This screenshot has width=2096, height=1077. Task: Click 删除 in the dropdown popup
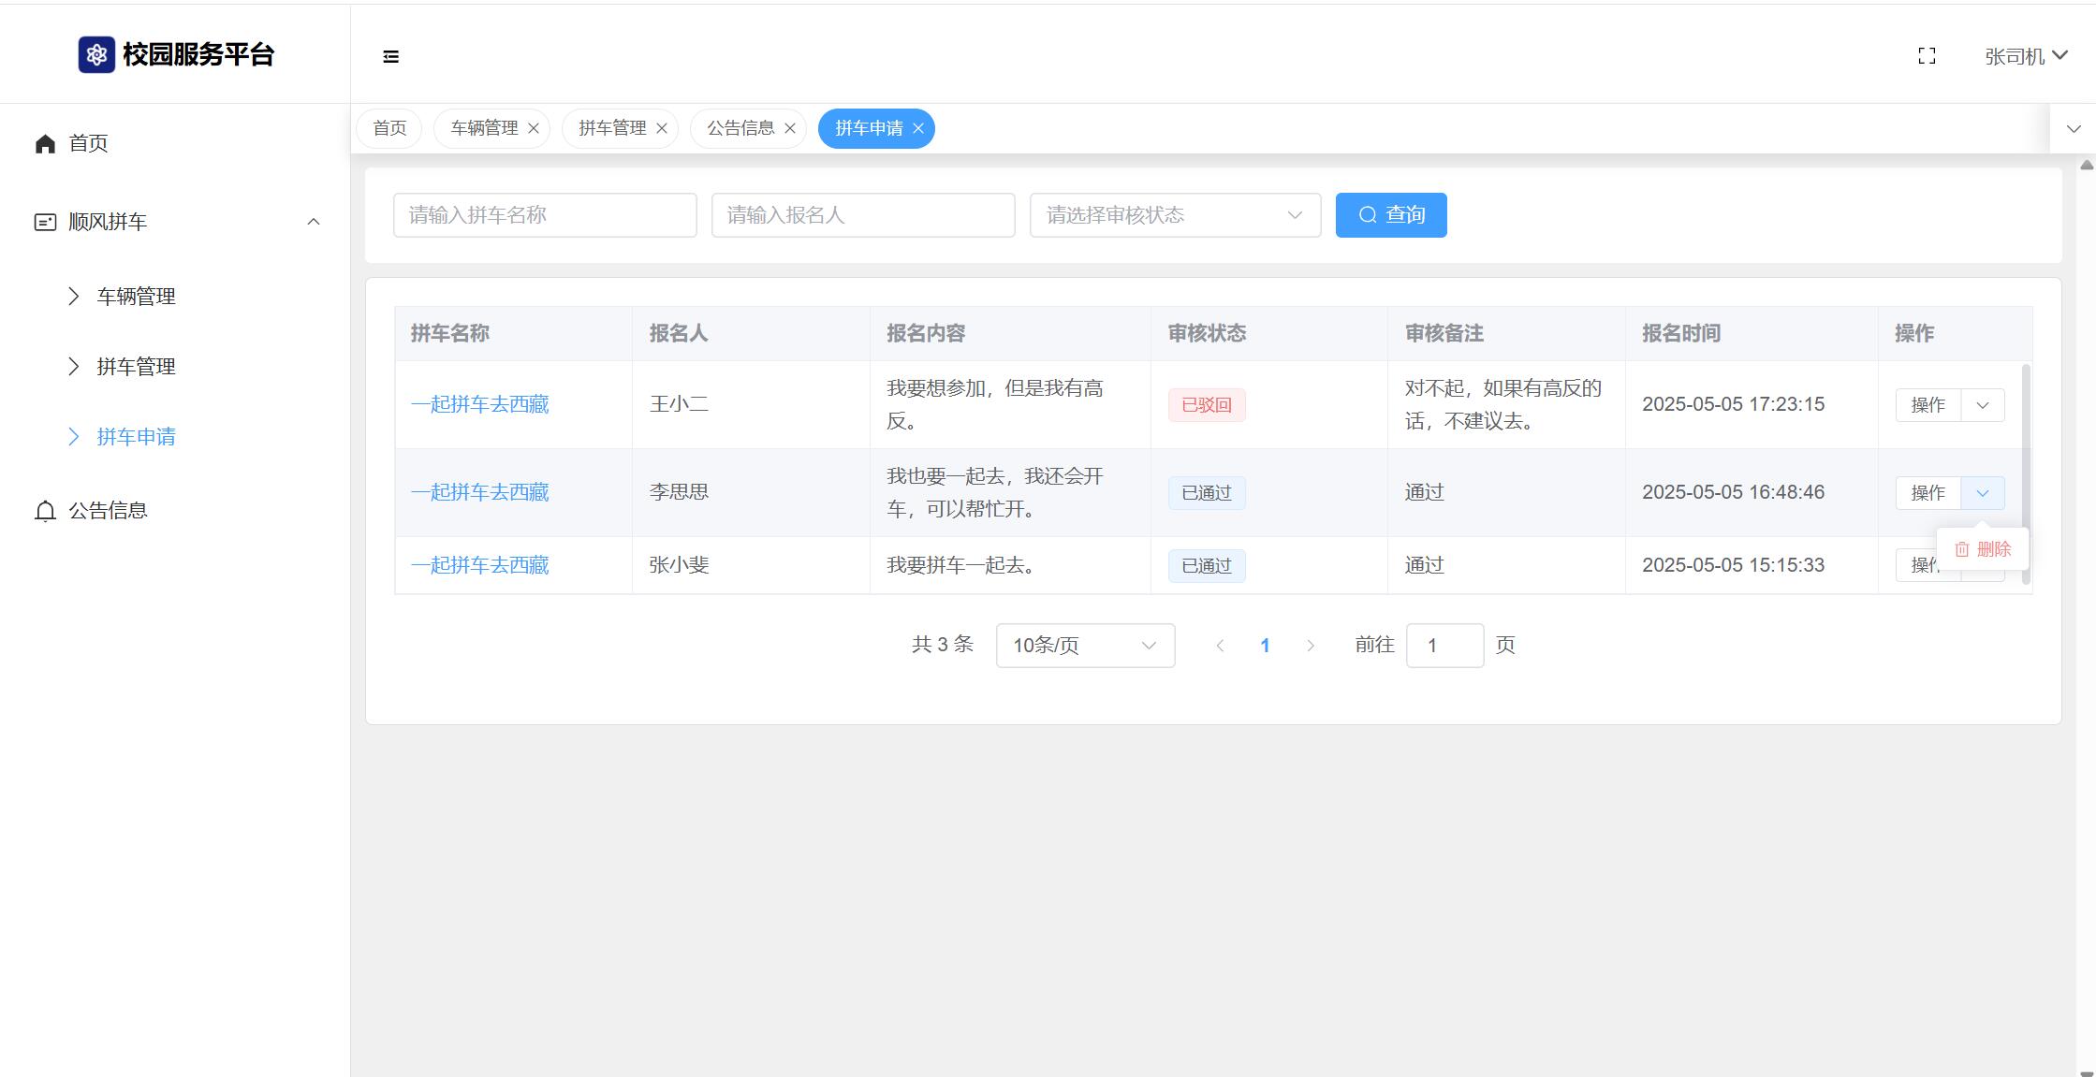tap(1984, 549)
